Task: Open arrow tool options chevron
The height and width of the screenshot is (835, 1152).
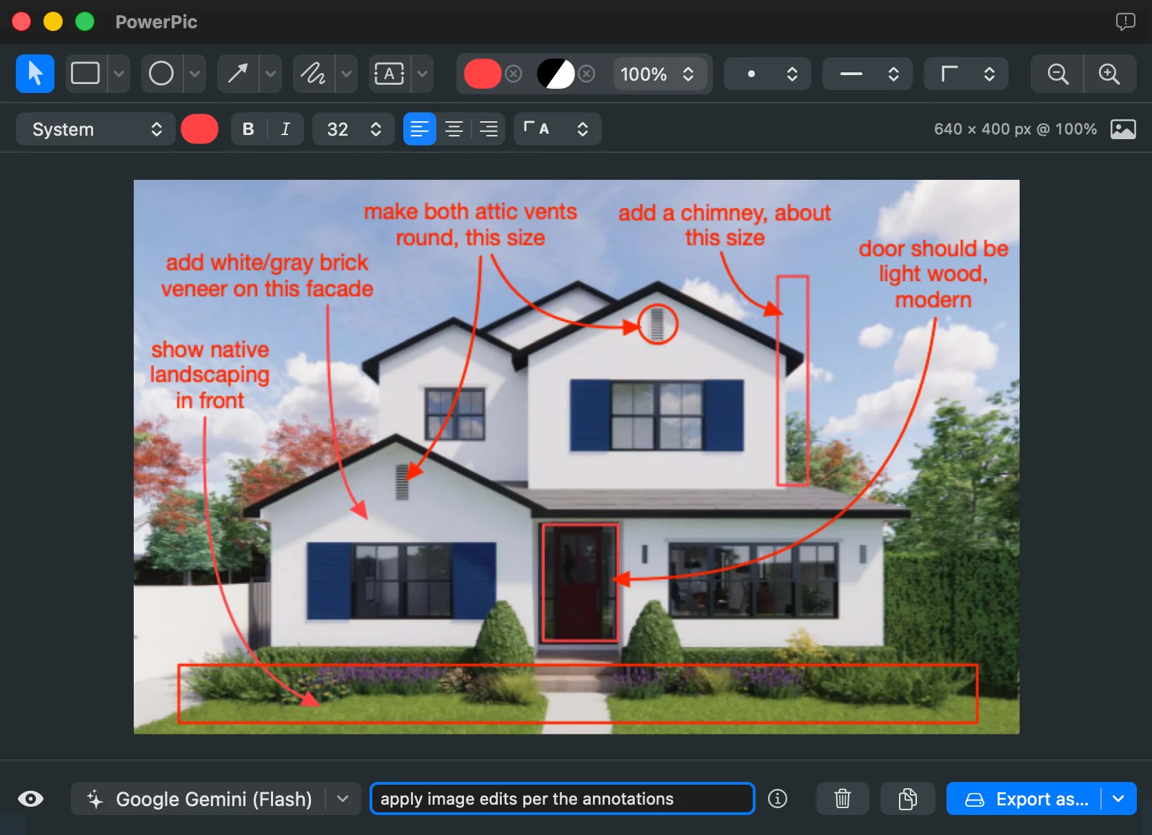Action: (271, 74)
